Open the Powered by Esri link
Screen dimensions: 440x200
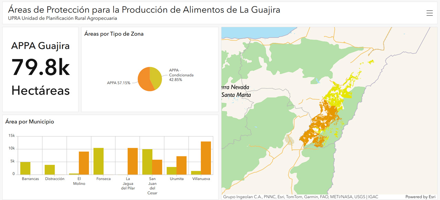tap(420, 197)
